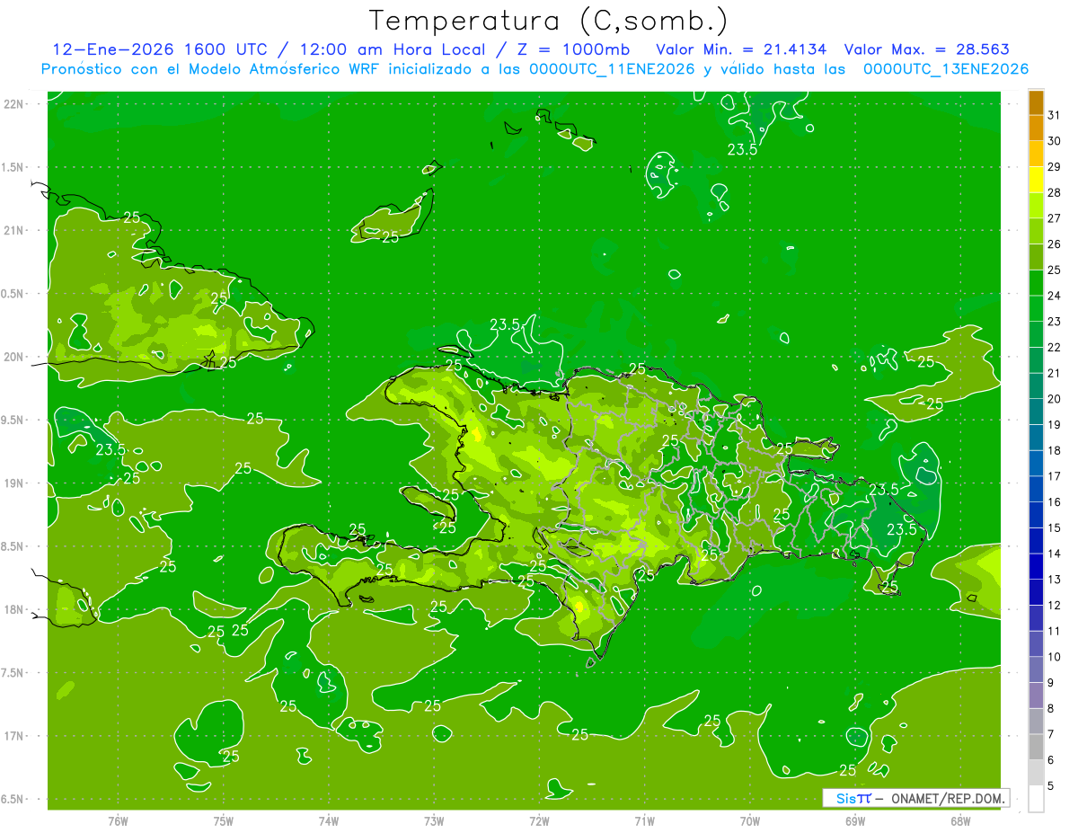The width and height of the screenshot is (1078, 833).
Task: Select the yellow legend swatch between 28 and 29
Action: pos(1036,180)
